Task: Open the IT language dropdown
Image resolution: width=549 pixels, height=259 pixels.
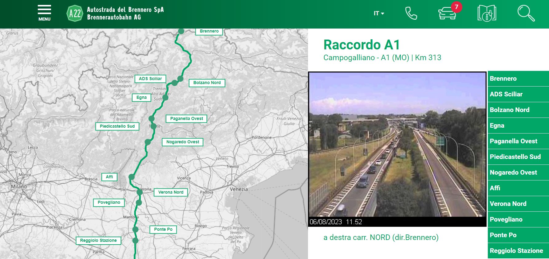Action: (379, 14)
